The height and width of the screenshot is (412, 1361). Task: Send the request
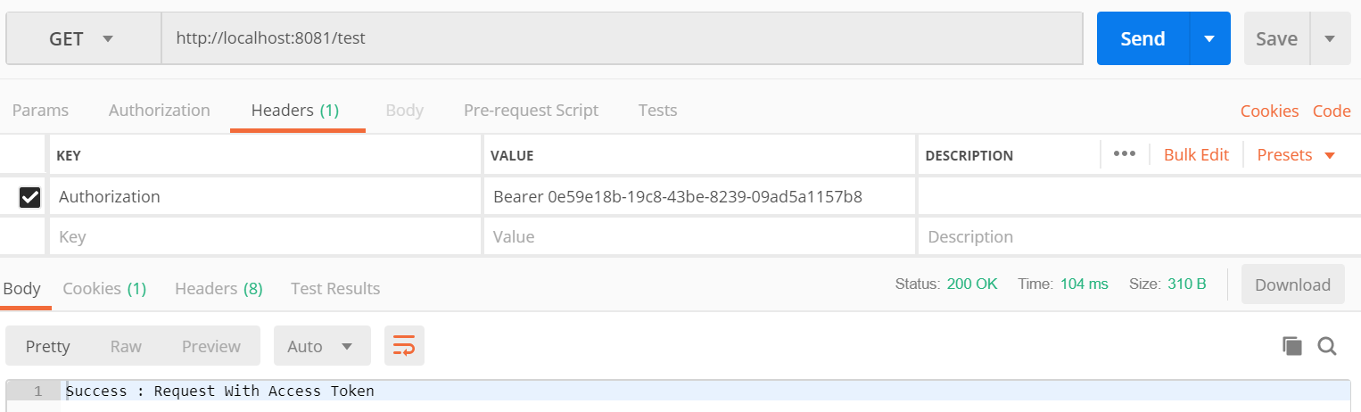point(1142,38)
